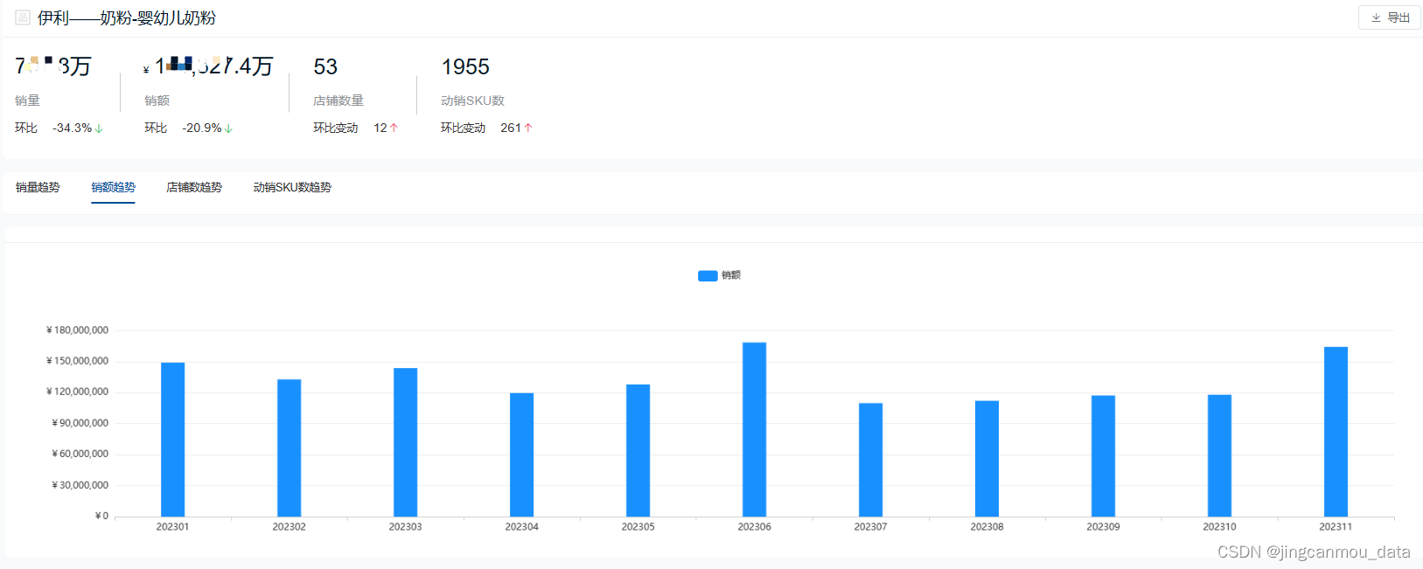Click the 202311 bar in chart
This screenshot has width=1423, height=569.
[x=1336, y=432]
